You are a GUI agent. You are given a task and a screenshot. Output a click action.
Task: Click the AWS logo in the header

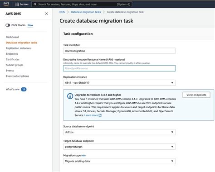coord(6,4)
